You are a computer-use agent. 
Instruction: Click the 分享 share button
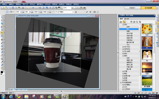point(83,8)
